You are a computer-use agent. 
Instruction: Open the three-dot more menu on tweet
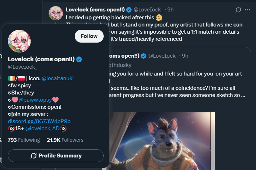click(x=247, y=10)
